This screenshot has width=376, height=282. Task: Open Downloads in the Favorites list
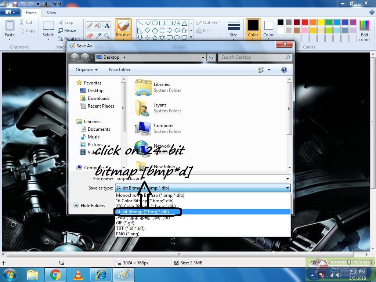pyautogui.click(x=98, y=98)
